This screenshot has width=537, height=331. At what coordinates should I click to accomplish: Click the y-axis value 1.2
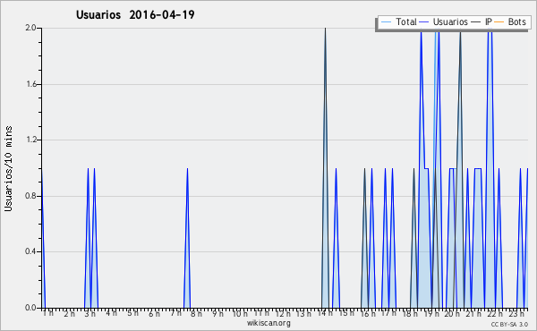point(30,140)
